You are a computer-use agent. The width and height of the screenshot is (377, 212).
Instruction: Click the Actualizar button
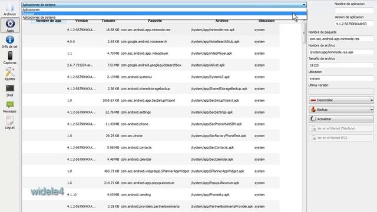click(x=341, y=119)
